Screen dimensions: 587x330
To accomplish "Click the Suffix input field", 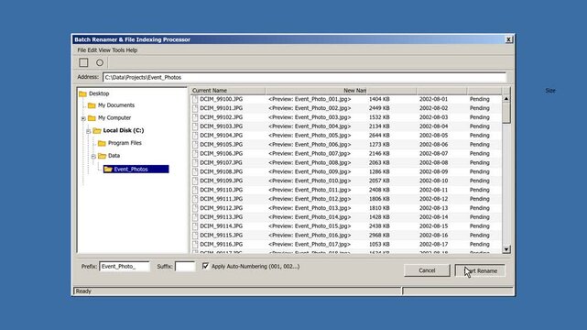I will [x=185, y=267].
